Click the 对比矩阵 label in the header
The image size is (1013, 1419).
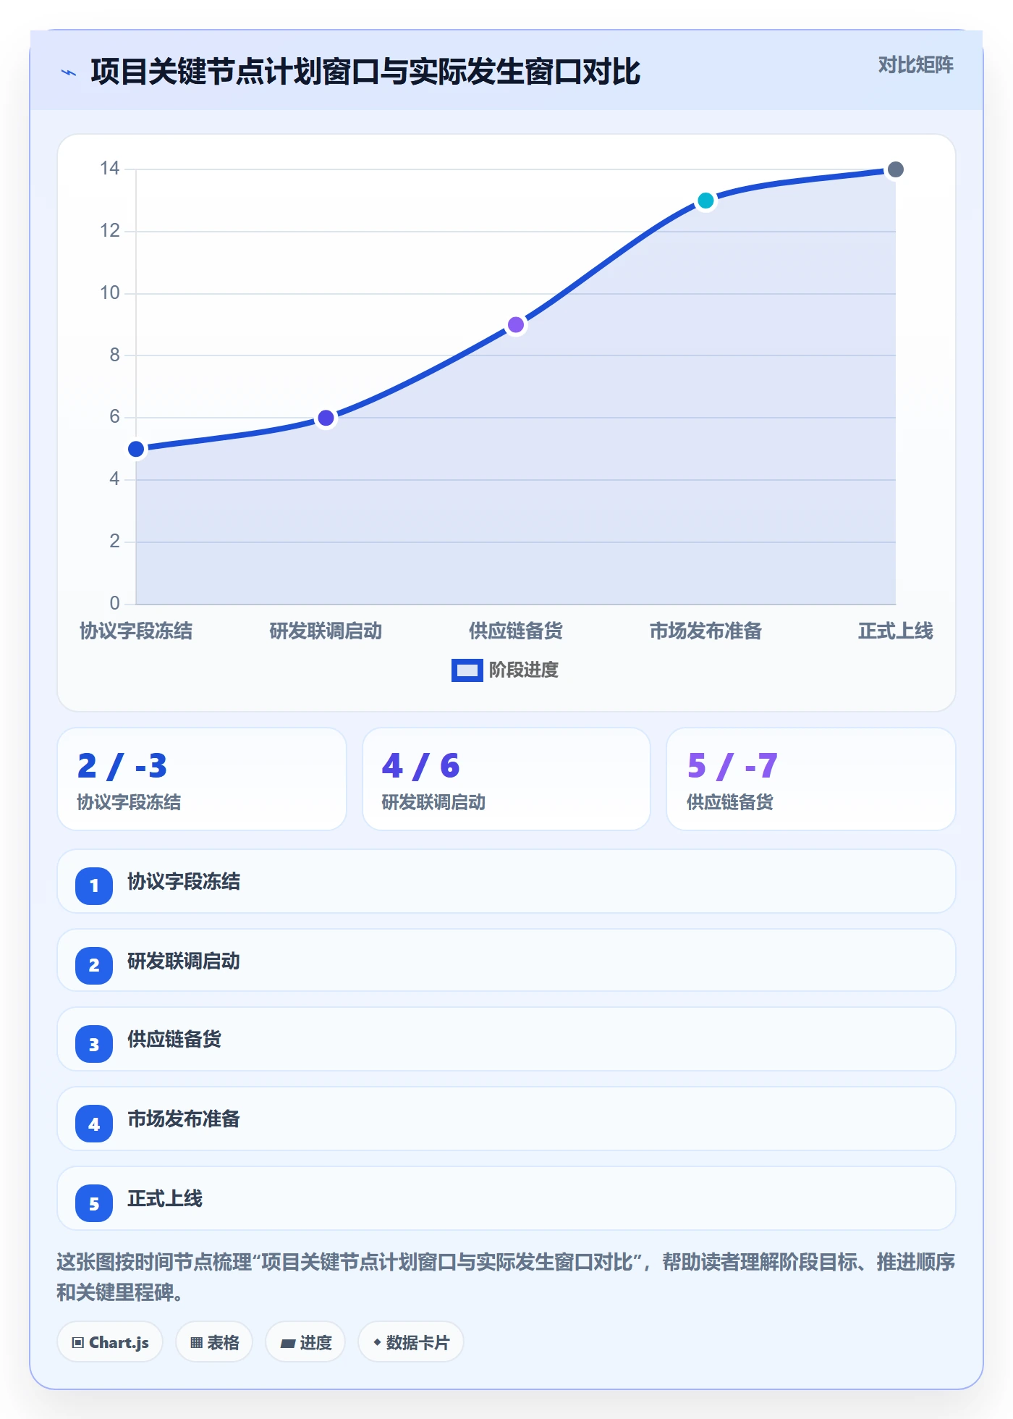click(x=915, y=65)
